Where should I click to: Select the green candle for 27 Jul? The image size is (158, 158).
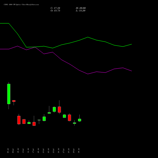point(64,116)
